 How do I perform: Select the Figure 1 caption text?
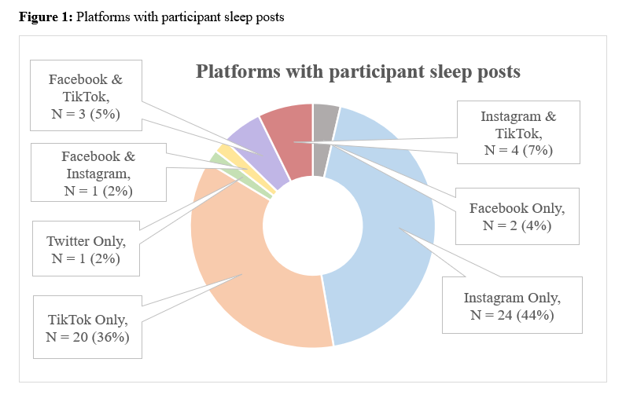click(x=151, y=17)
